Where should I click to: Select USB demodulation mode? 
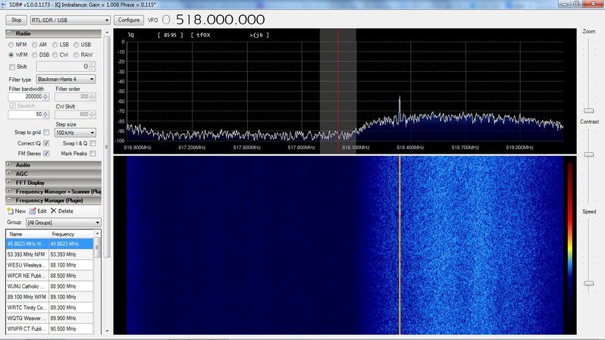(76, 45)
